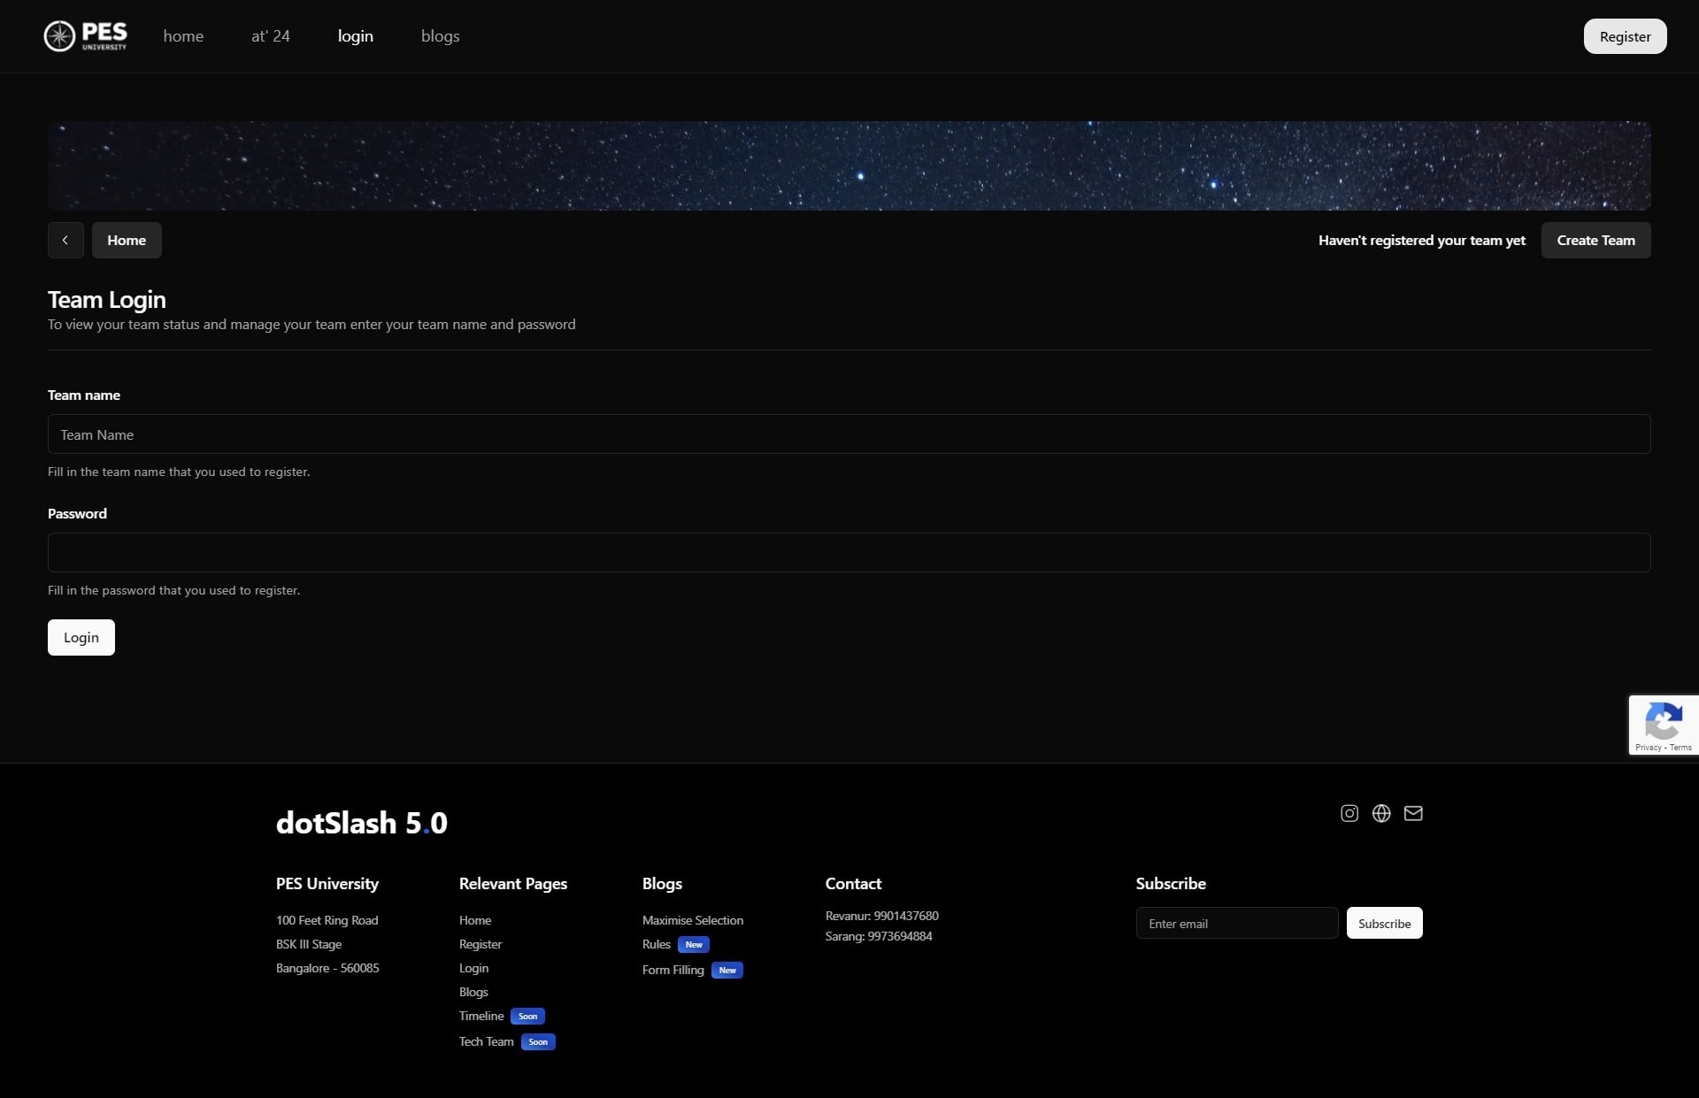Open the at' 24 navigation item
The height and width of the screenshot is (1098, 1699).
(271, 36)
